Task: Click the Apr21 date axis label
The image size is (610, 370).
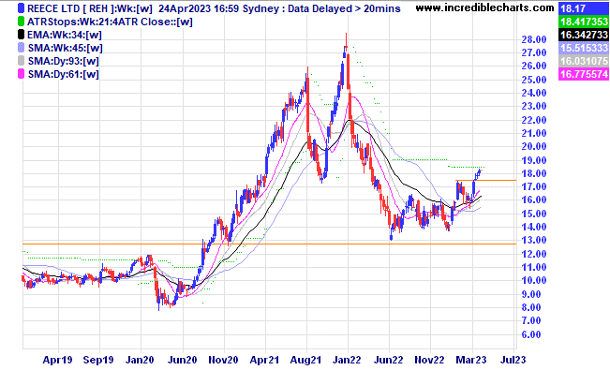Action: point(264,360)
